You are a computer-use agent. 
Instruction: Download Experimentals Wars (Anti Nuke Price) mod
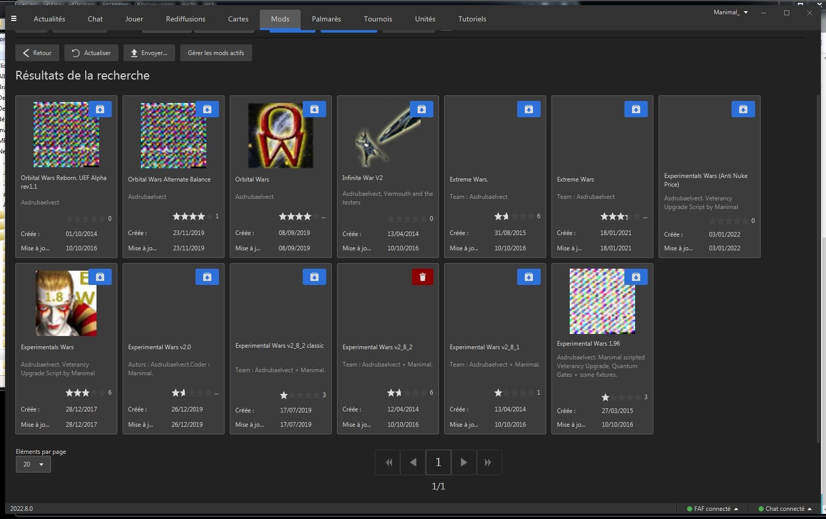[x=743, y=109]
